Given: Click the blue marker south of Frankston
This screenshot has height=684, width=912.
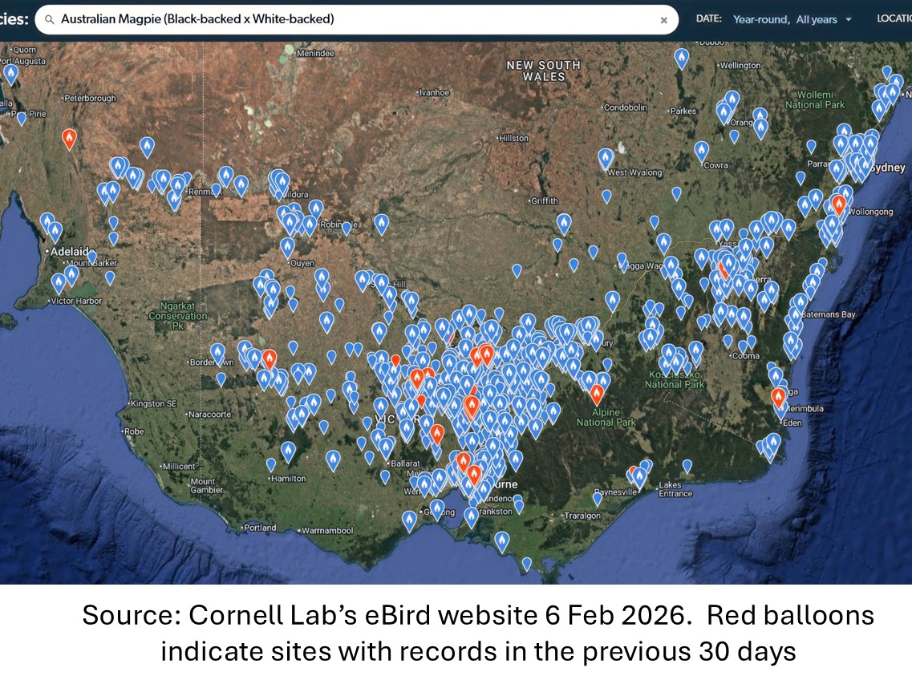Looking at the screenshot, I should pyautogui.click(x=501, y=541).
